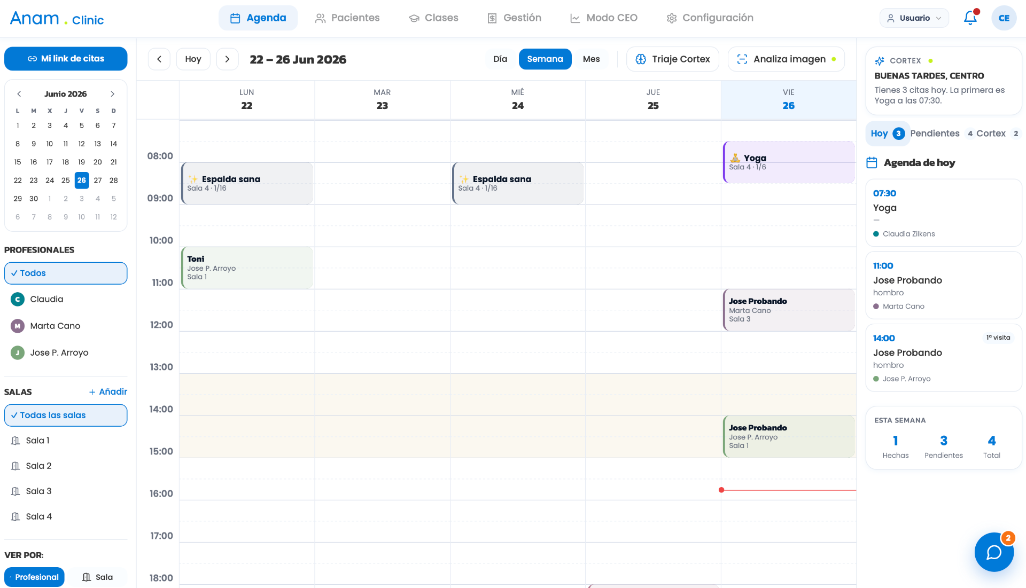Viewport: 1026px width, 588px height.
Task: Select Jose P. Arroyo's avatar icon
Action: [18, 353]
